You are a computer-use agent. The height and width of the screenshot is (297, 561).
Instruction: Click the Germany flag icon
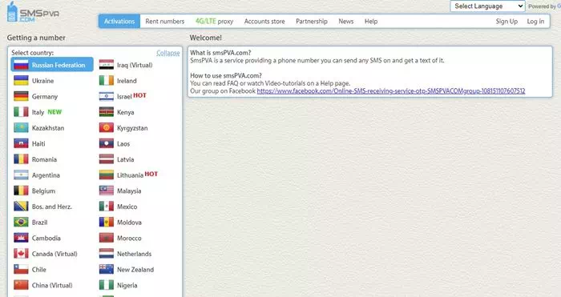coord(21,97)
